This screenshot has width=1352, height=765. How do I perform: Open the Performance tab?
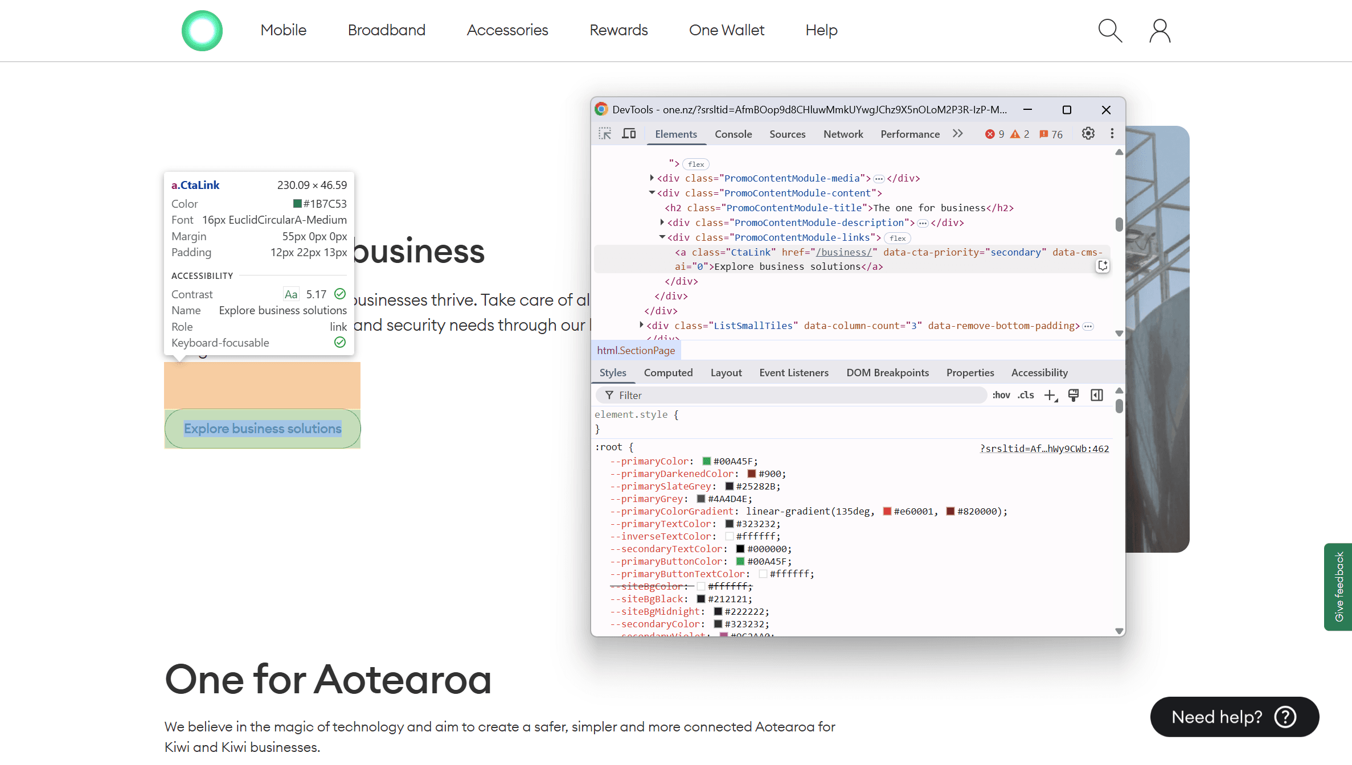(x=910, y=134)
